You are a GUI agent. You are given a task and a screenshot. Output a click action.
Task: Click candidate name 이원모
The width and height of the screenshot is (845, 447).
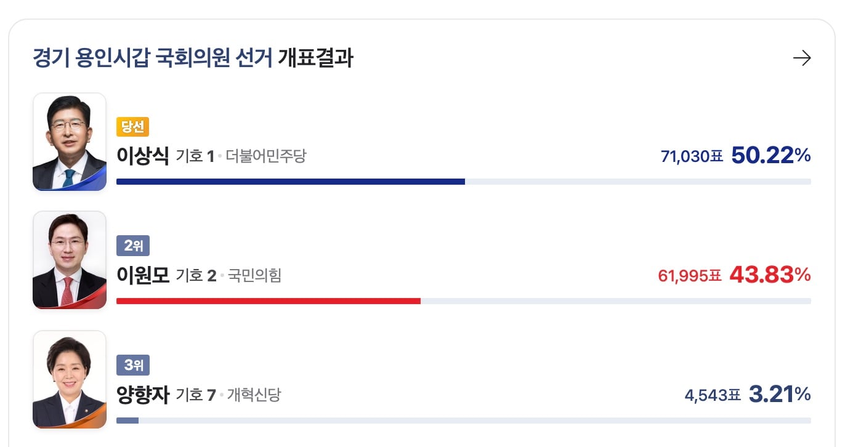142,275
